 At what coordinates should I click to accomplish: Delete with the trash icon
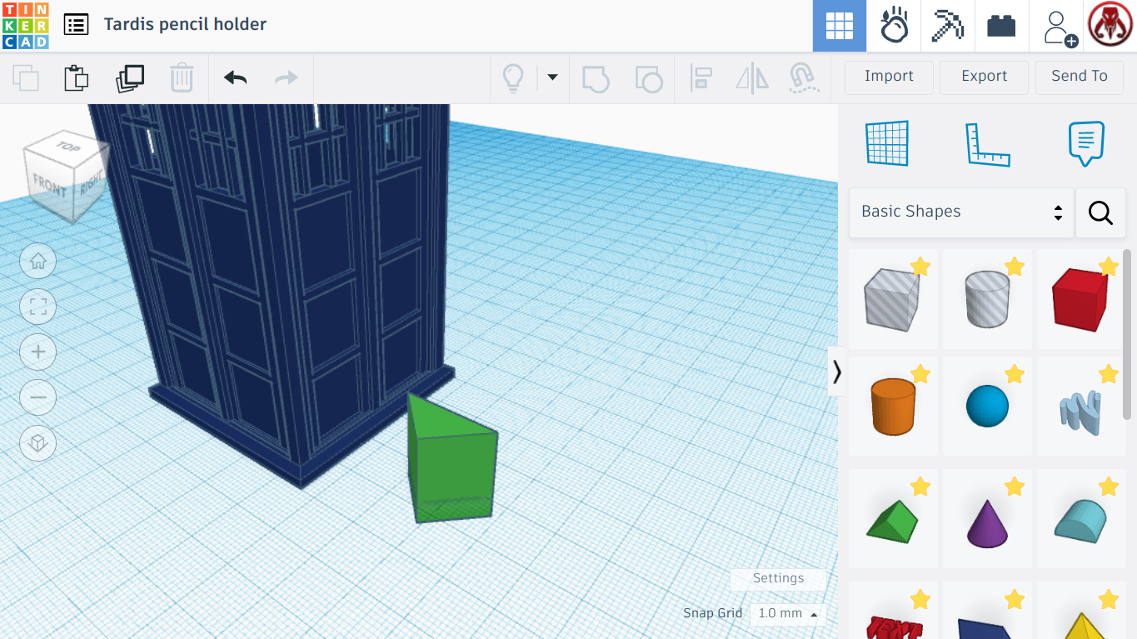pyautogui.click(x=182, y=78)
